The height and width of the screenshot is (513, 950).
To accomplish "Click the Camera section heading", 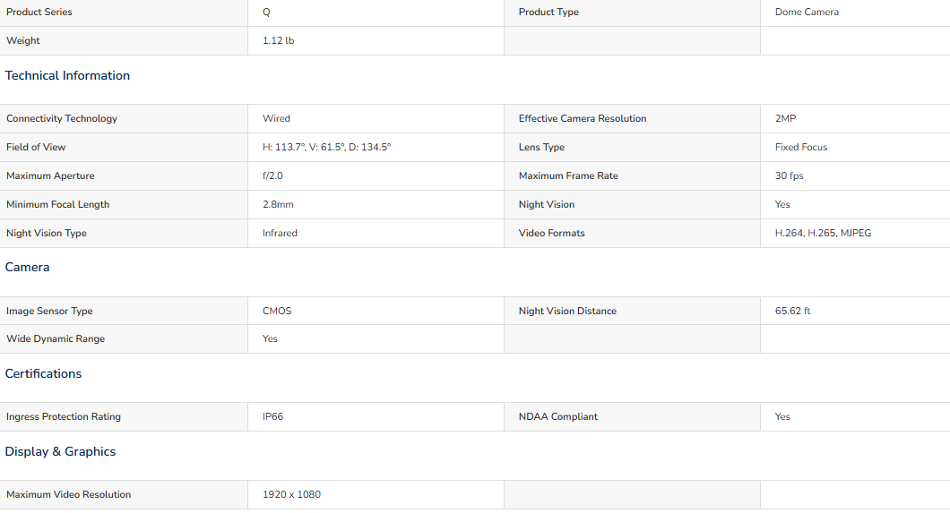I will pyautogui.click(x=27, y=268).
